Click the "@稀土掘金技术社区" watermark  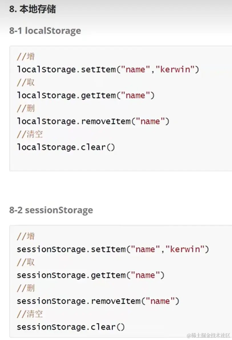tap(208, 335)
